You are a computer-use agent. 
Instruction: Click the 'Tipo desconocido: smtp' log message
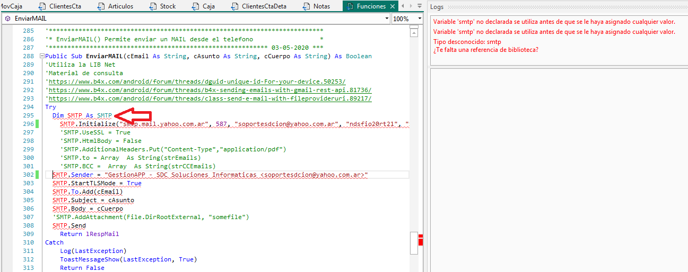pyautogui.click(x=467, y=42)
